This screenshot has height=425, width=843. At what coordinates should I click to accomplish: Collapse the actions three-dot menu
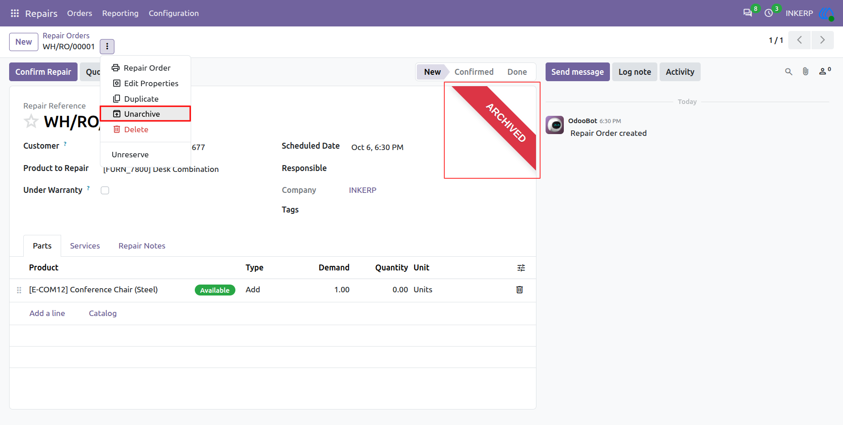click(x=107, y=46)
